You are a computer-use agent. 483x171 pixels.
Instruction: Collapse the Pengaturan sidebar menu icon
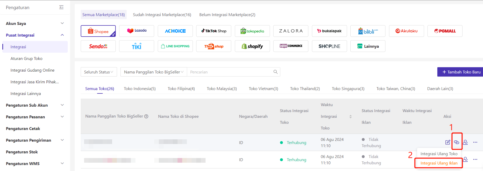click(61, 7)
